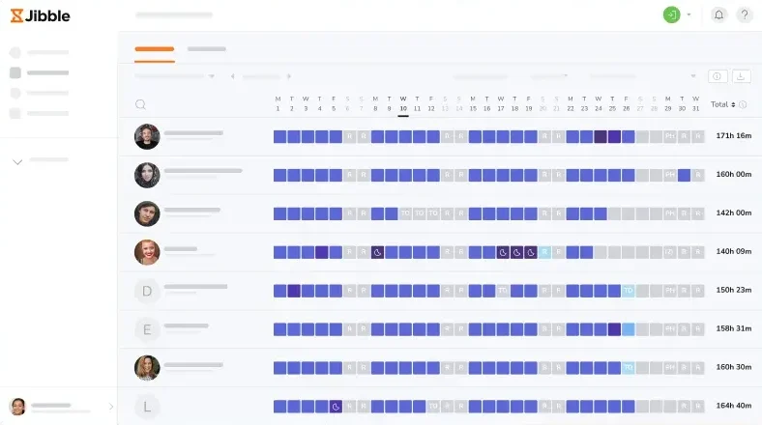
Task: Sort by the Total column header
Action: point(722,104)
